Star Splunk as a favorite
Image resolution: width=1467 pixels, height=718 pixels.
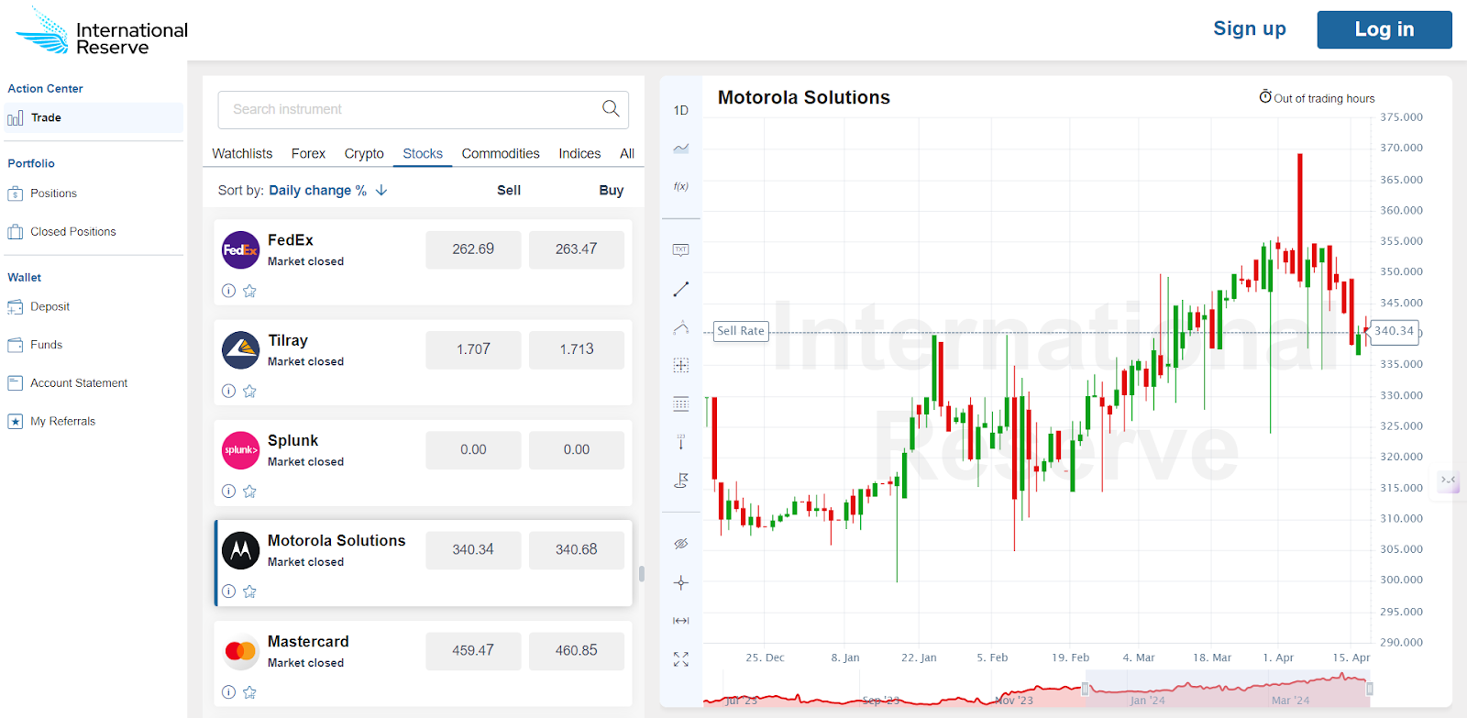coord(249,492)
